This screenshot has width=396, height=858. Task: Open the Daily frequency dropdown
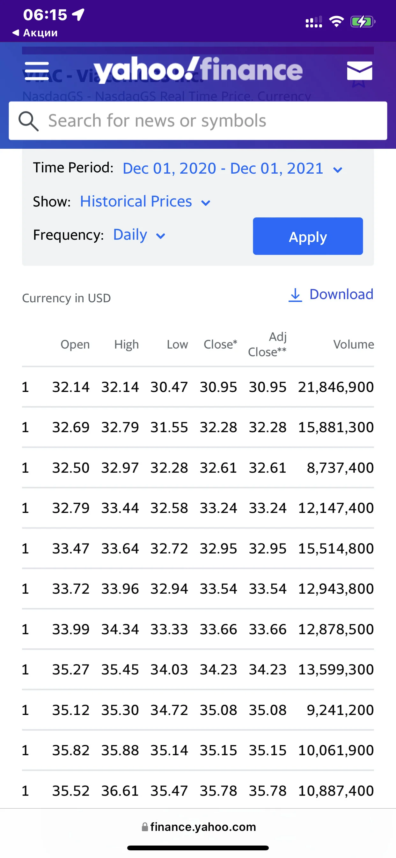click(x=139, y=235)
